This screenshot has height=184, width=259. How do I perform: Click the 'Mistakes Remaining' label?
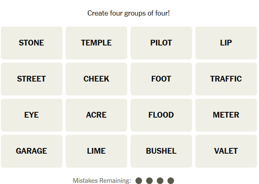[x=102, y=181]
